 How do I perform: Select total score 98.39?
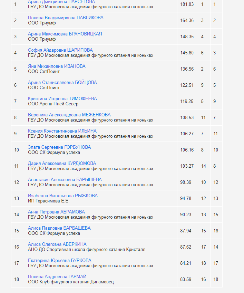[186, 182]
